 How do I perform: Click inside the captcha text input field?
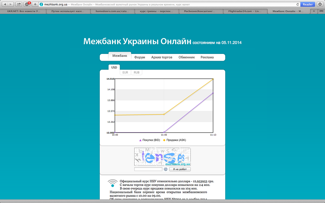[x=148, y=169]
